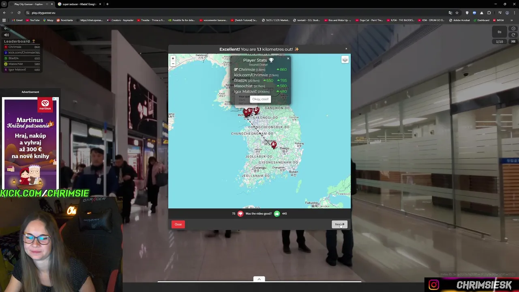Select Masochist in the leaderboard
519x292 pixels.
pos(22,64)
